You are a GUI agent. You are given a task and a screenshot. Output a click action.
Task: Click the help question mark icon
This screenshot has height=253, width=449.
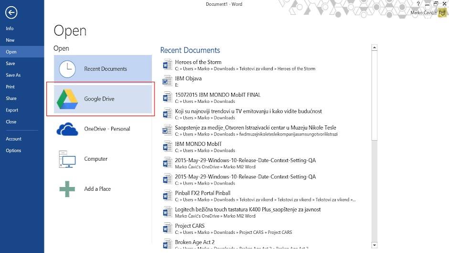(x=418, y=4)
